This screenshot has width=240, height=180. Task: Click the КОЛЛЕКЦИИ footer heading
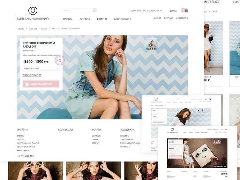tap(65, 130)
